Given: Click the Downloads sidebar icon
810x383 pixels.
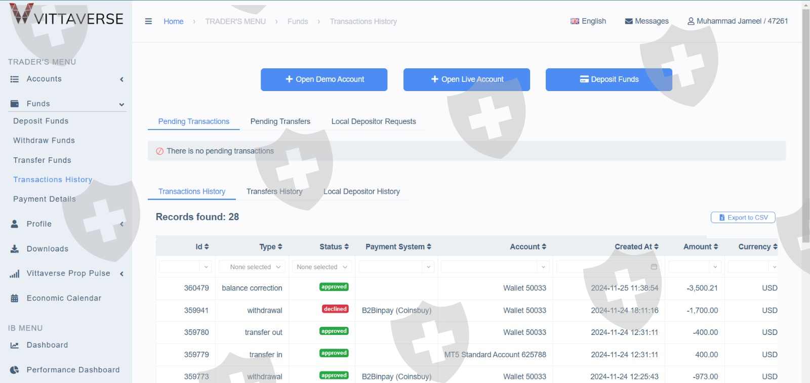Looking at the screenshot, I should pos(15,249).
